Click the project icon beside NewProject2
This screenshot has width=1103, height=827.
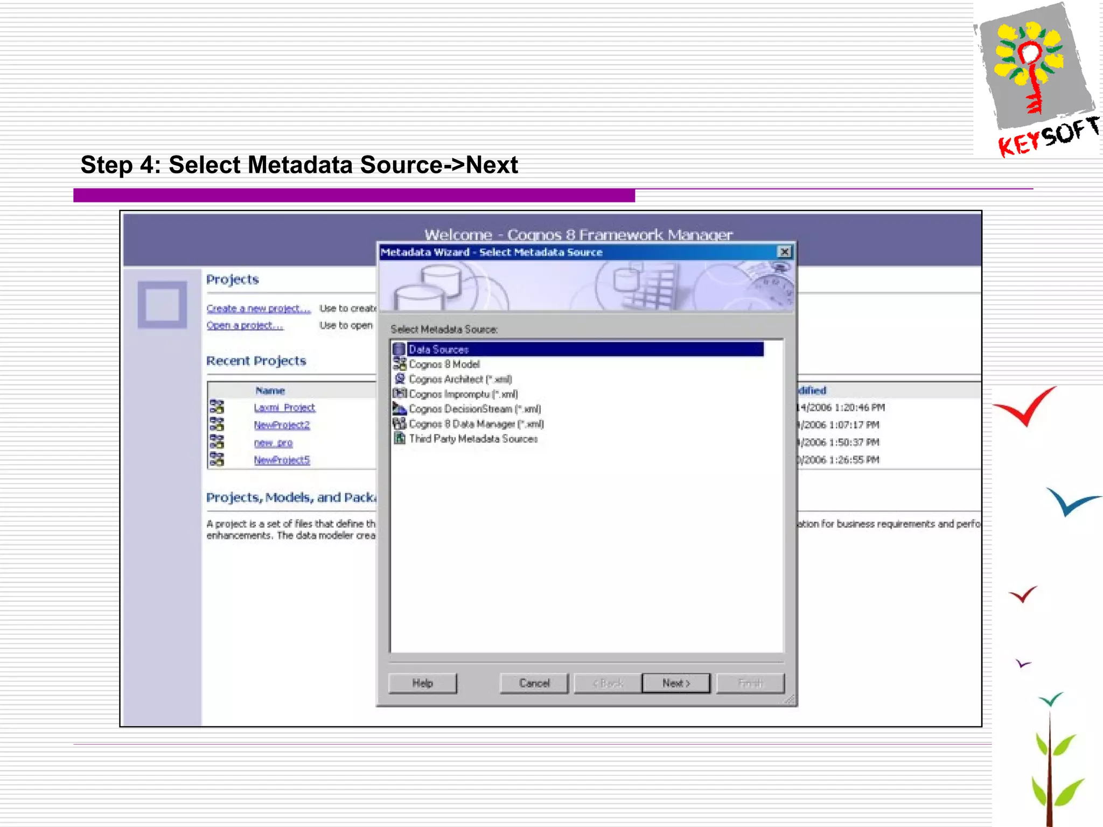(217, 424)
